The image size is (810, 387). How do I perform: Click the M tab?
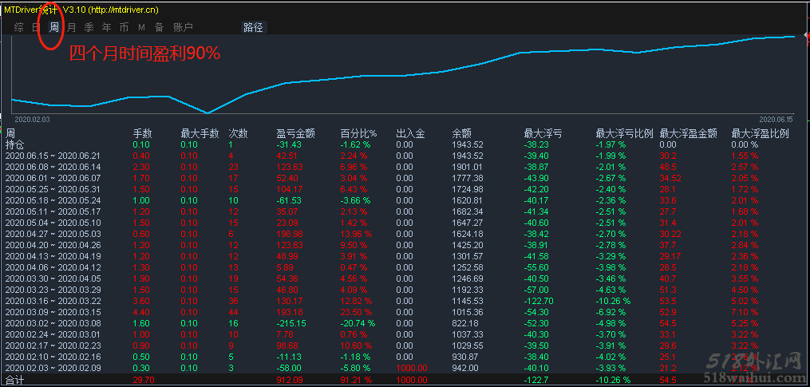pyautogui.click(x=141, y=27)
